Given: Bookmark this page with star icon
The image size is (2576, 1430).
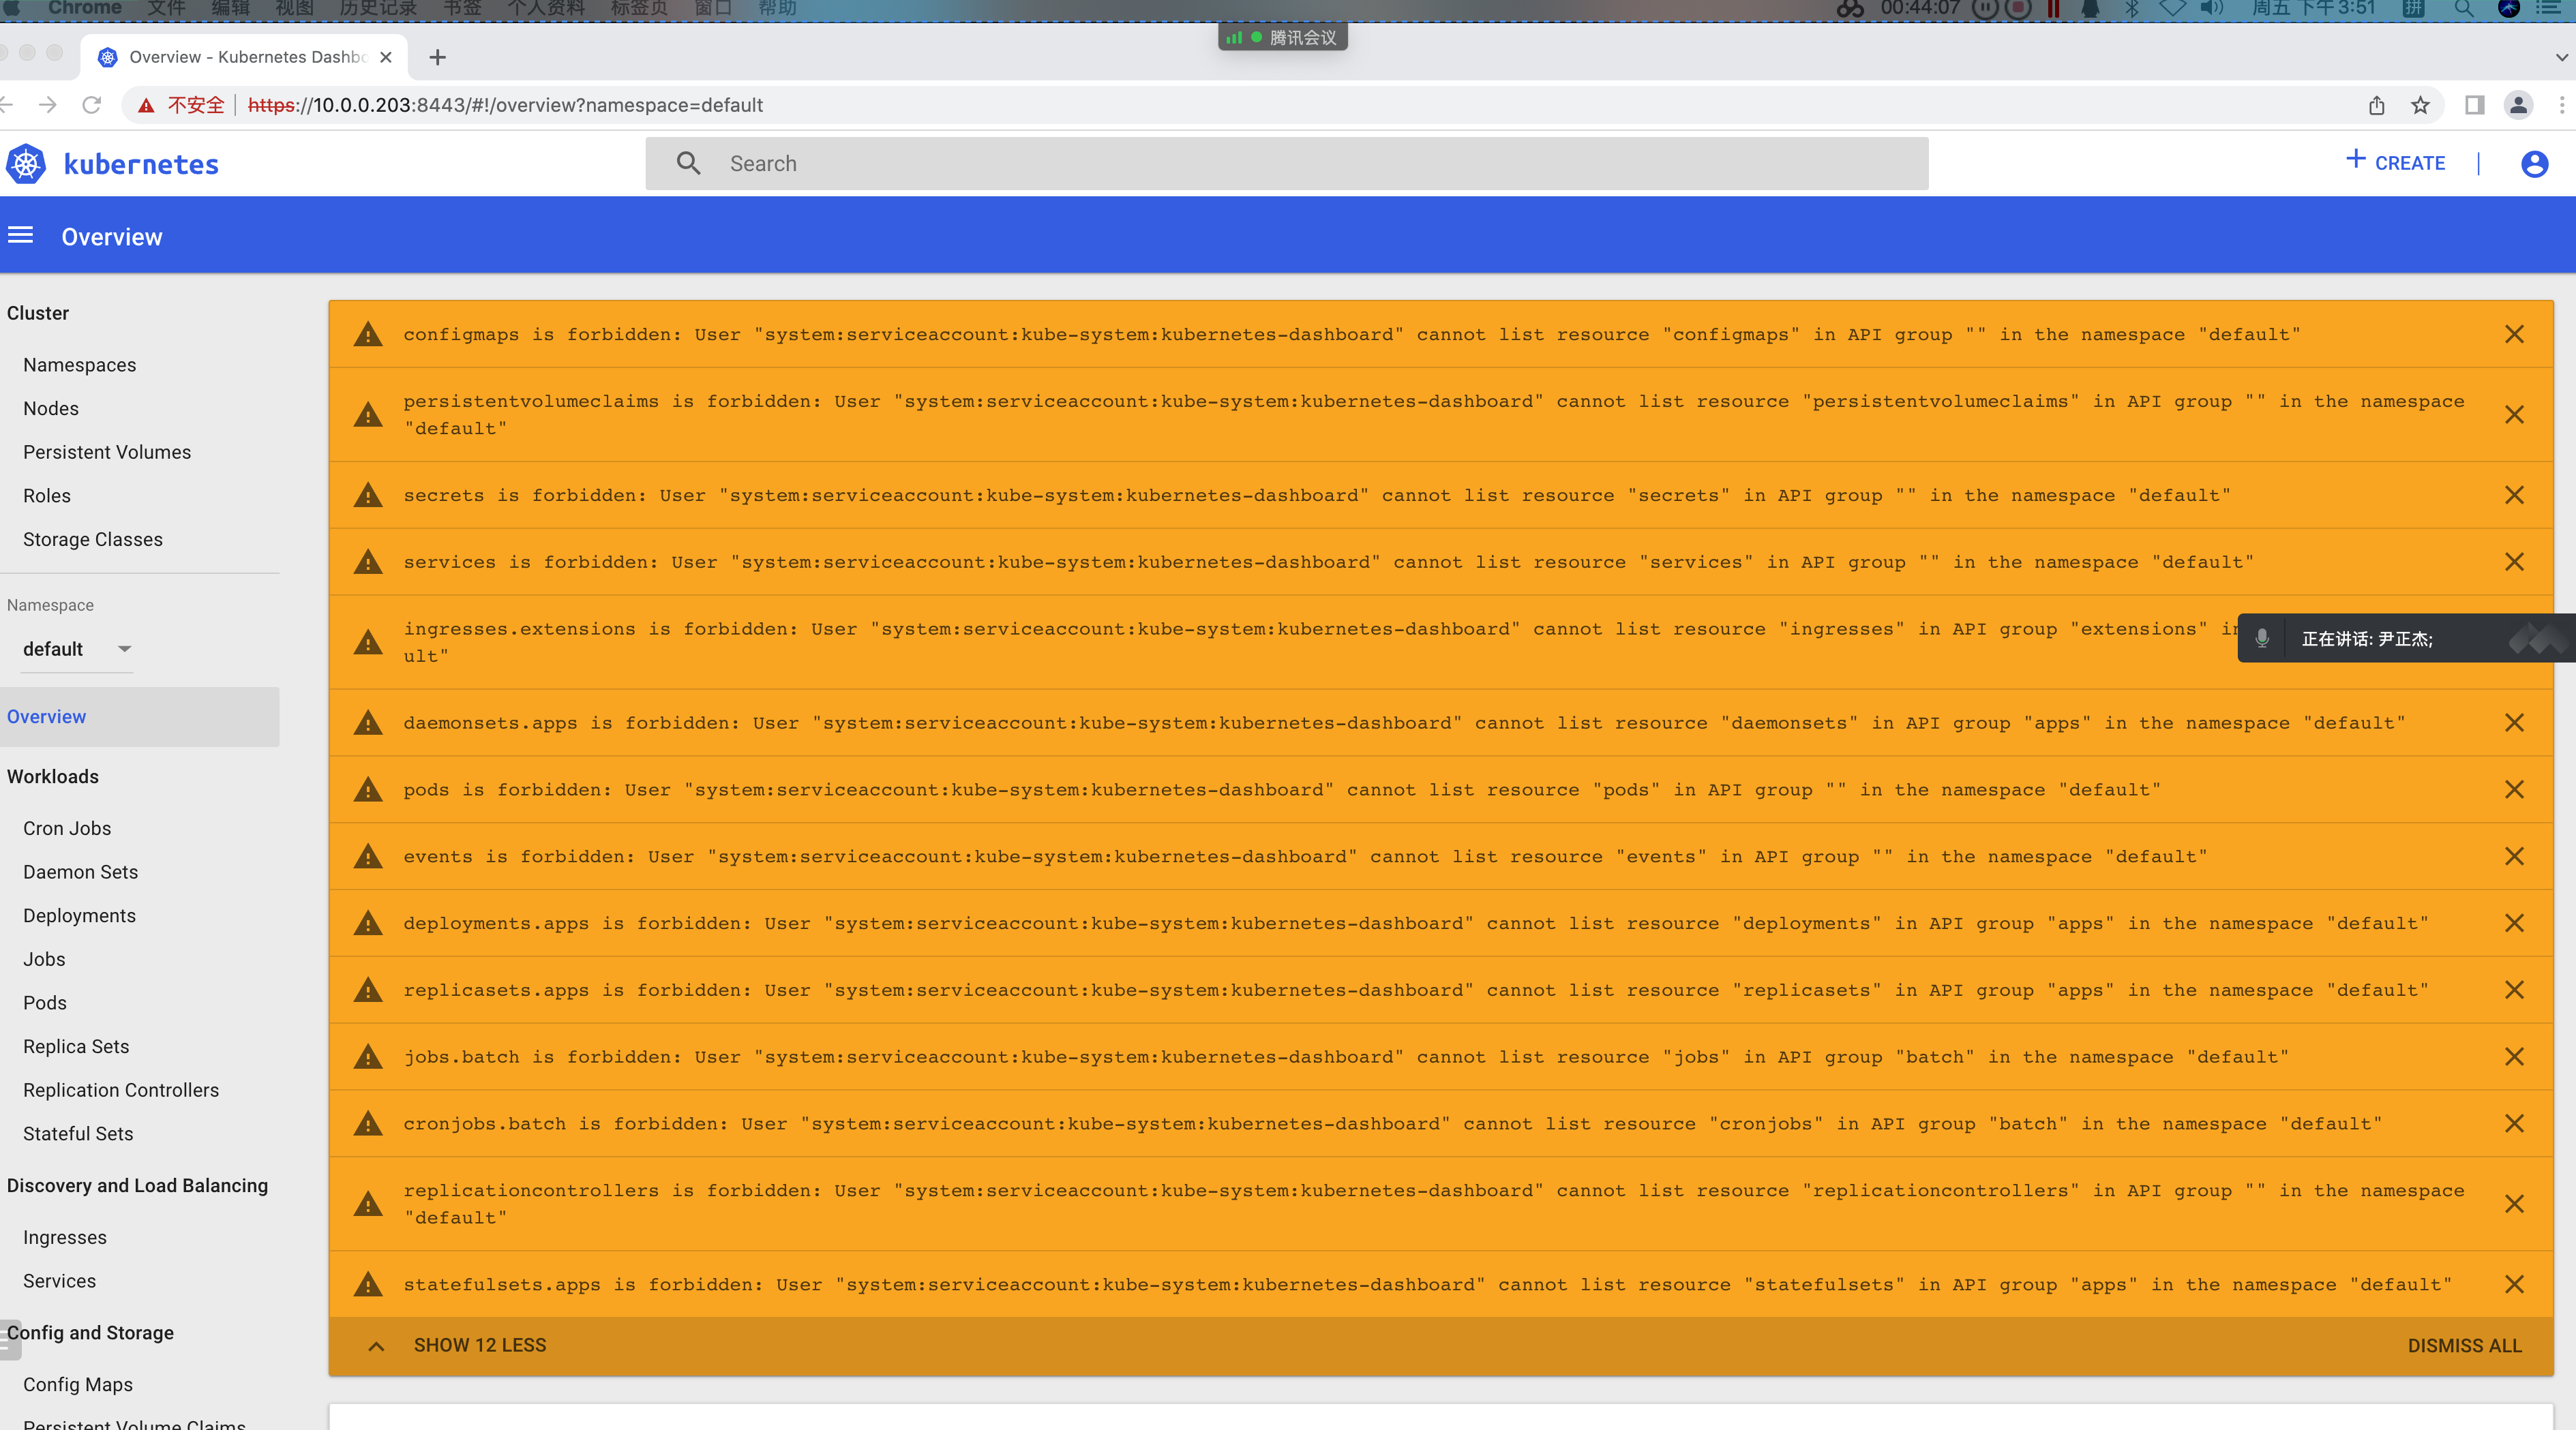Looking at the screenshot, I should (x=2420, y=106).
